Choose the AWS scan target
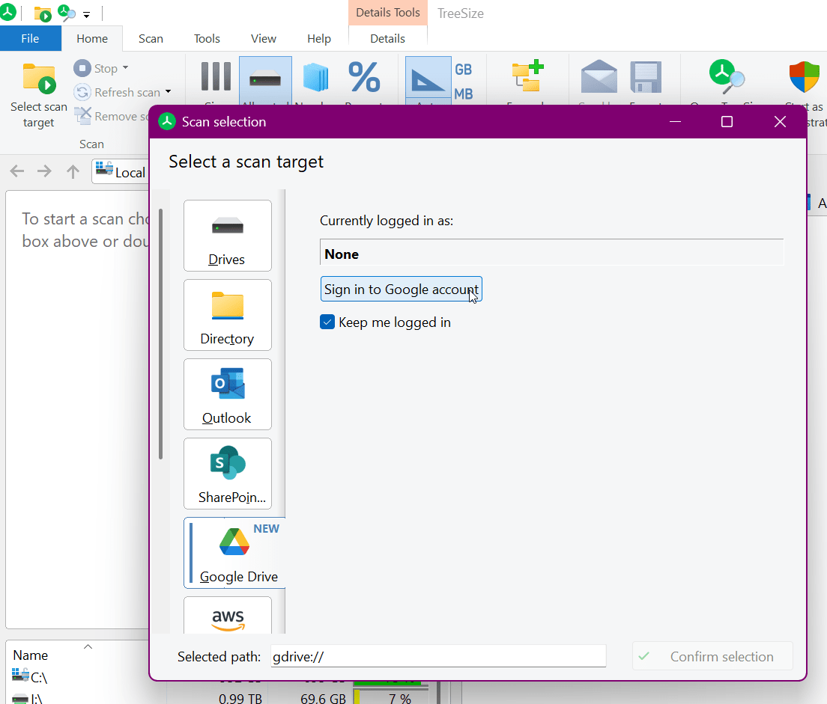The width and height of the screenshot is (827, 704). pyautogui.click(x=227, y=617)
